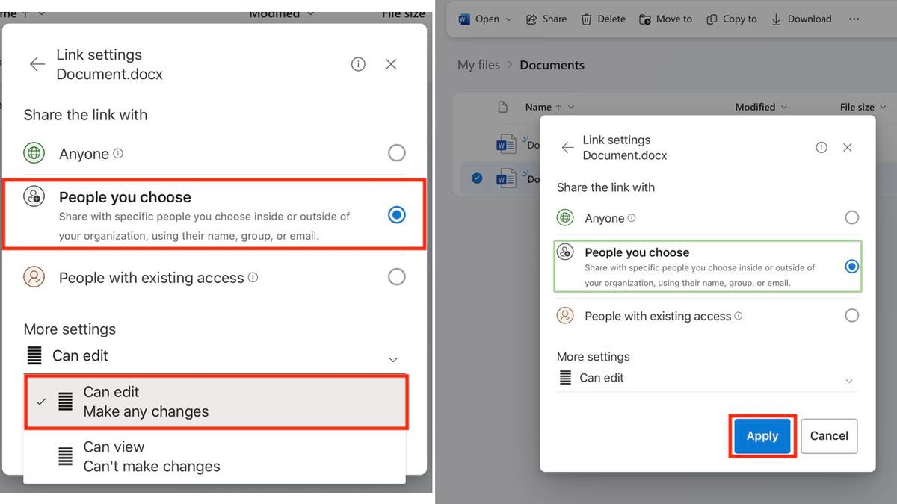Click info icon beside Anyone in left dialog
The height and width of the screenshot is (504, 897).
117,154
